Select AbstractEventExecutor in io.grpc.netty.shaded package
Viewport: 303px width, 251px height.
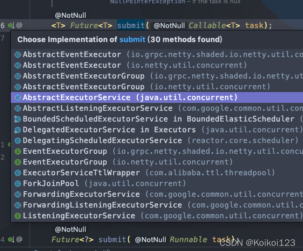click(157, 55)
